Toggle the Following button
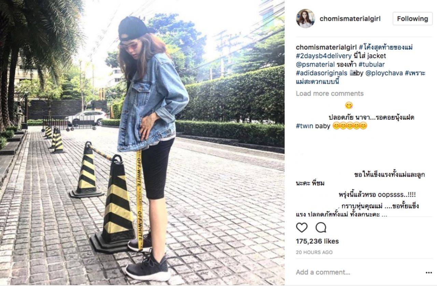The height and width of the screenshot is (286, 437). click(x=412, y=19)
